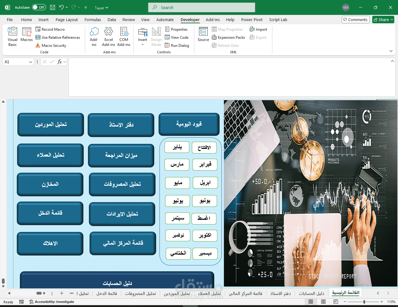Click View Code
This screenshot has width=398, height=307.
tap(177, 37)
